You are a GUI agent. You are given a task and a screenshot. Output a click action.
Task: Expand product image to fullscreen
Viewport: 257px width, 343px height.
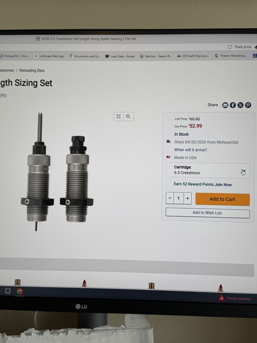(x=119, y=116)
